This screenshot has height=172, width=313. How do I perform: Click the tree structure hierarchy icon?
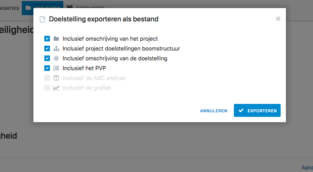click(56, 49)
